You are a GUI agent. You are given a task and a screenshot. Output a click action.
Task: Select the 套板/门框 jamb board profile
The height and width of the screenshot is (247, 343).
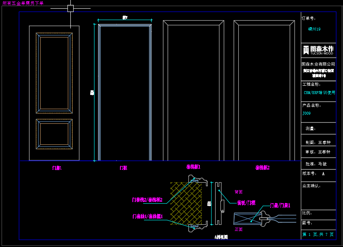point(218,203)
